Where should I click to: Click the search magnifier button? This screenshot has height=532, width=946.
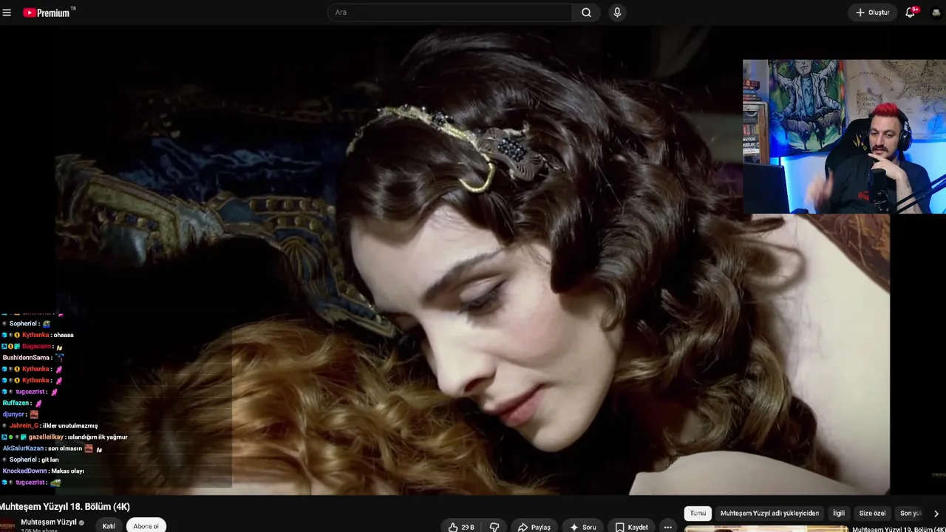click(586, 13)
